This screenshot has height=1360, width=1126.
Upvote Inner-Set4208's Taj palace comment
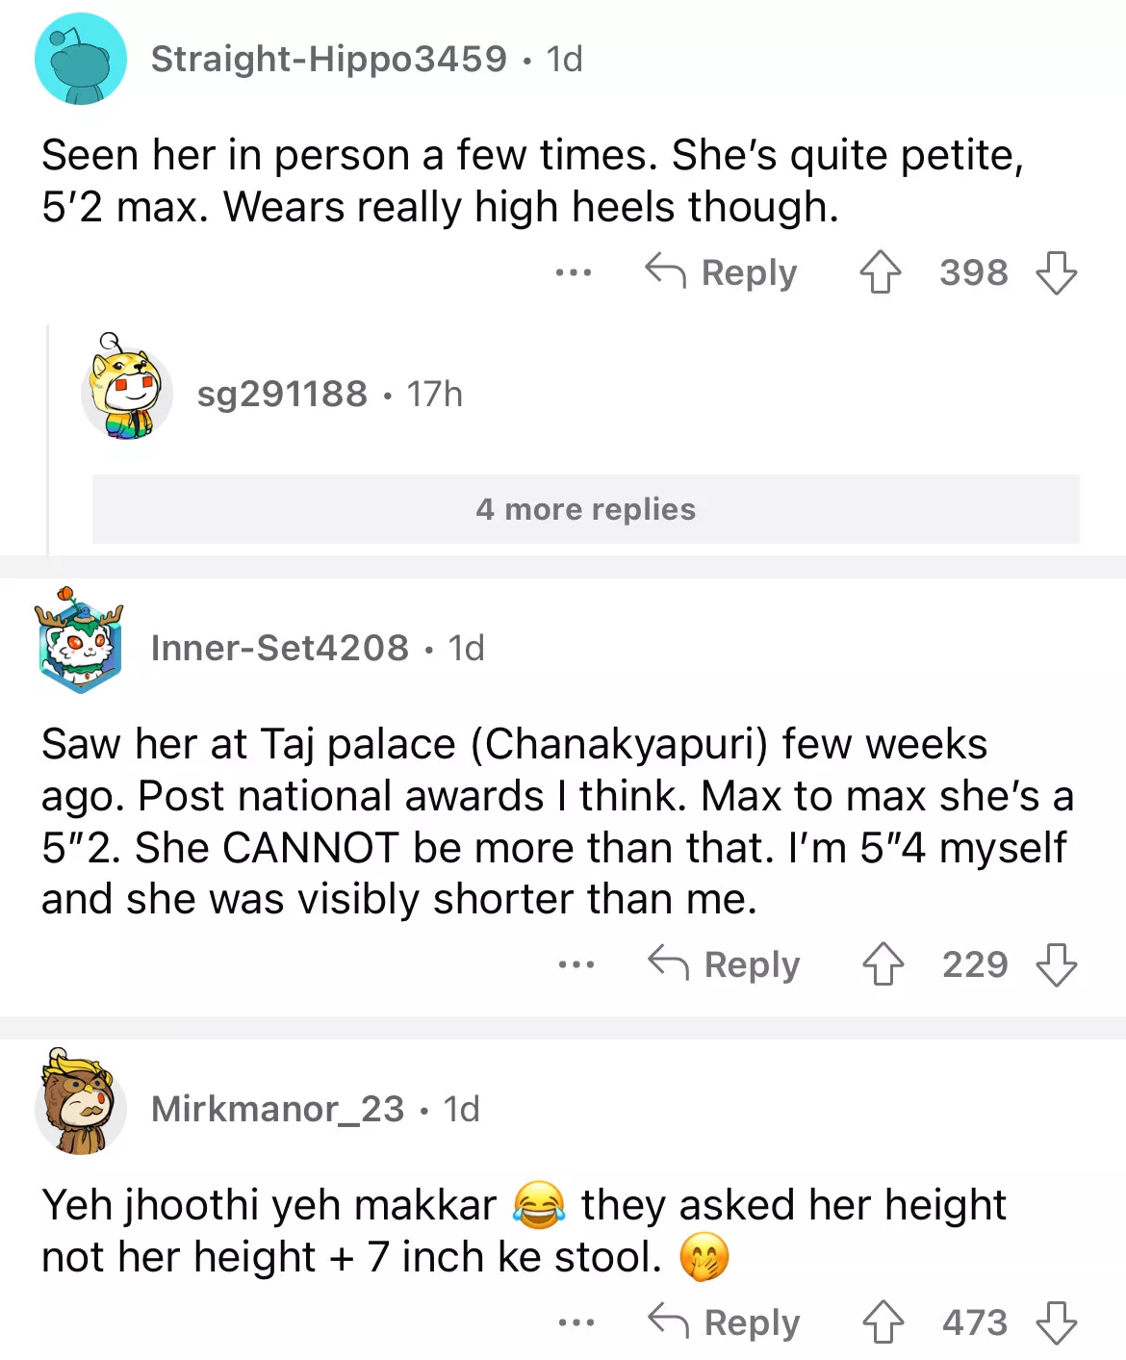[883, 964]
